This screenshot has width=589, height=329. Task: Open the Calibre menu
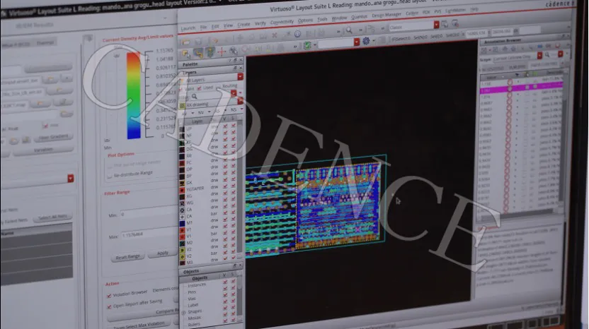(412, 13)
